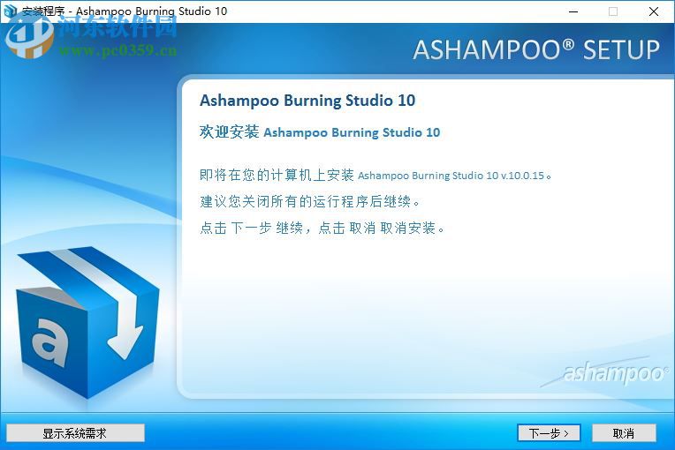This screenshot has width=675, height=450.
Task: Click the heading Ashampoo Burning Studio 10
Action: [x=307, y=101]
